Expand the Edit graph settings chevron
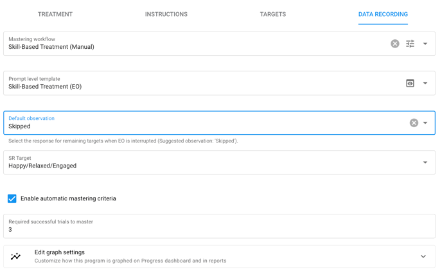Screen dimensions: 442x278 (x=423, y=256)
